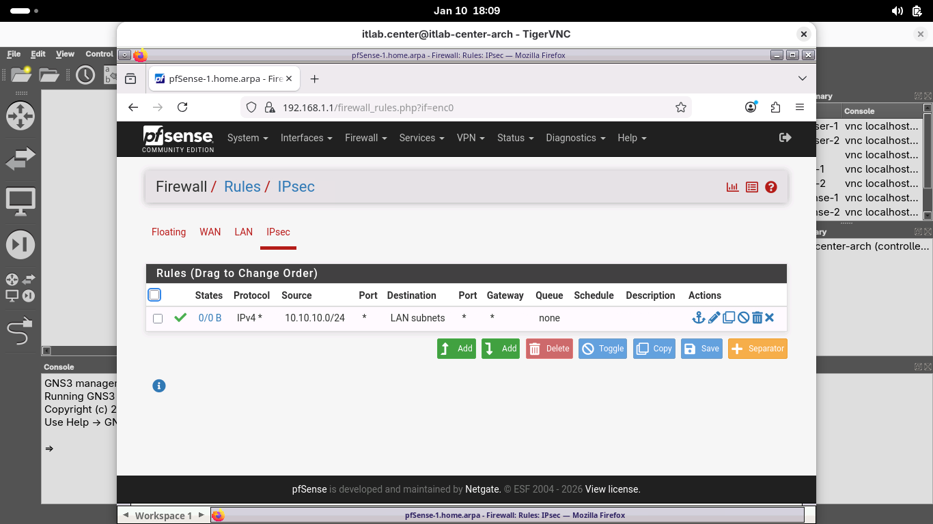Click the pfSense logout icon
This screenshot has width=933, height=524.
coord(785,138)
